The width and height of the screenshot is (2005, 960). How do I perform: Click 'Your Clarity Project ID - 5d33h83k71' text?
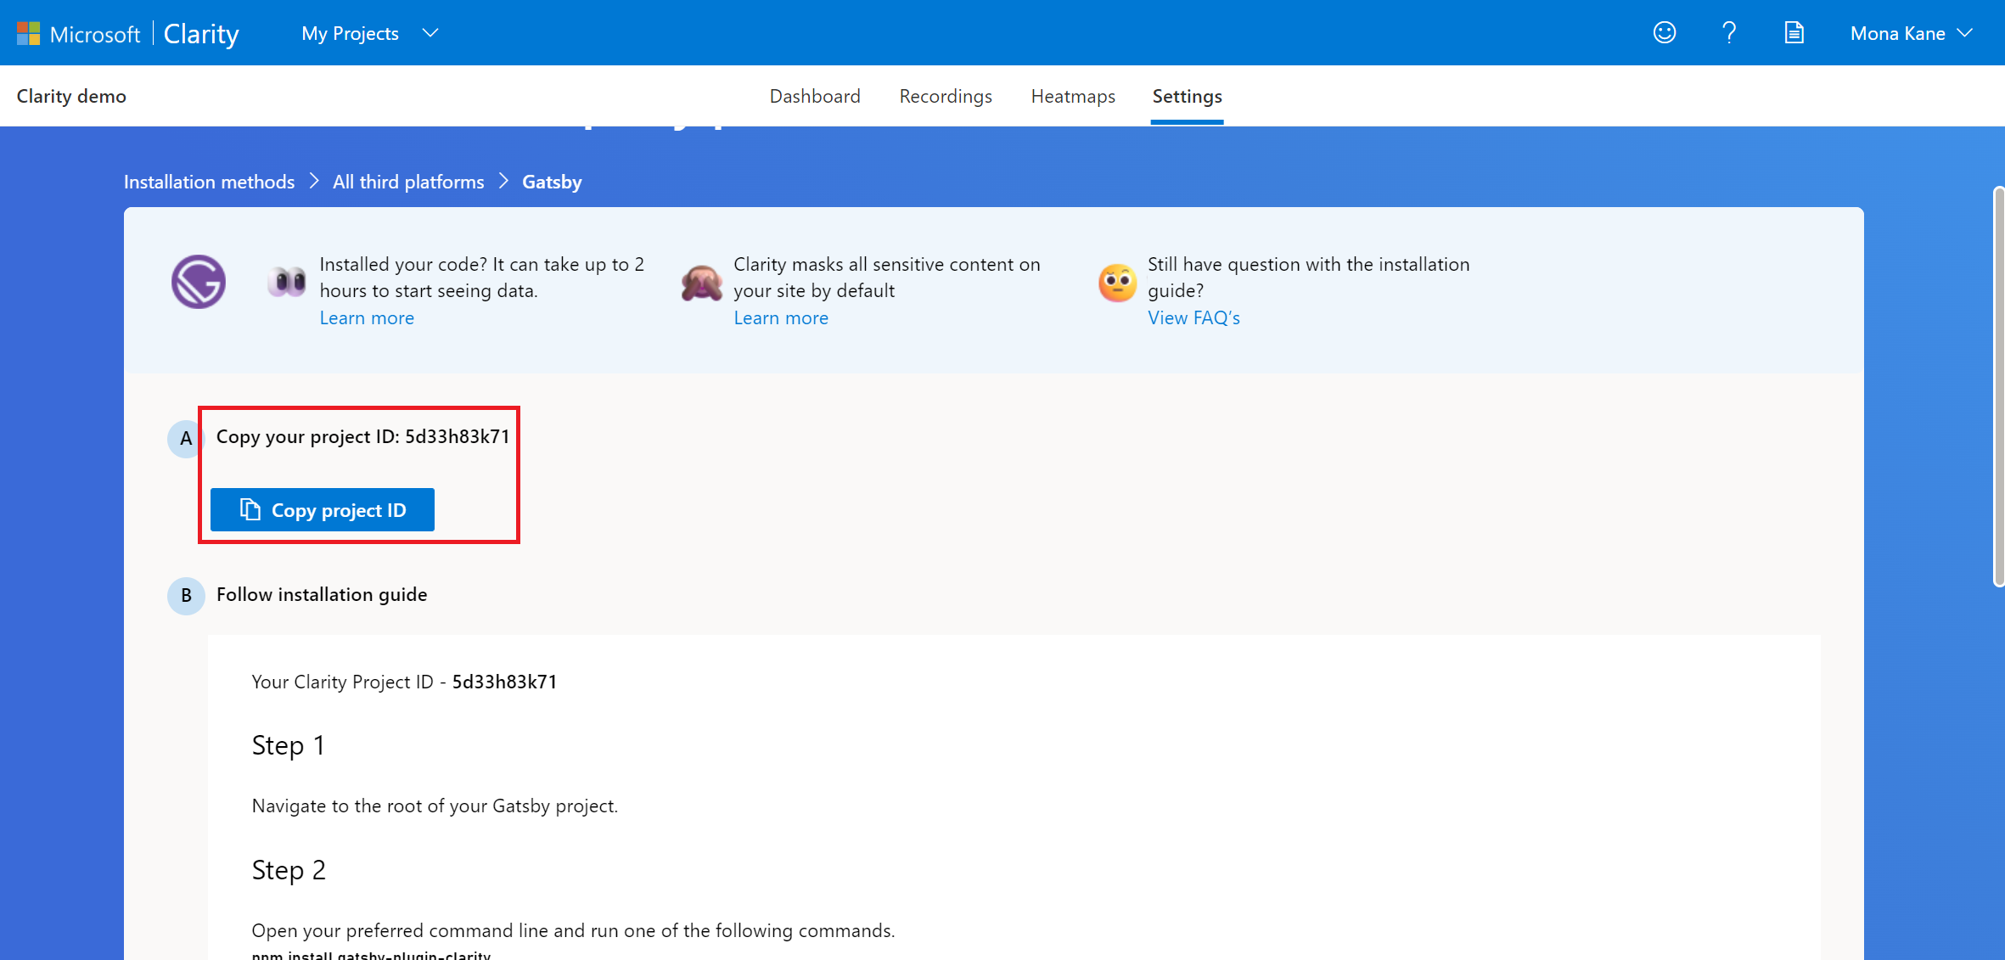tap(404, 682)
